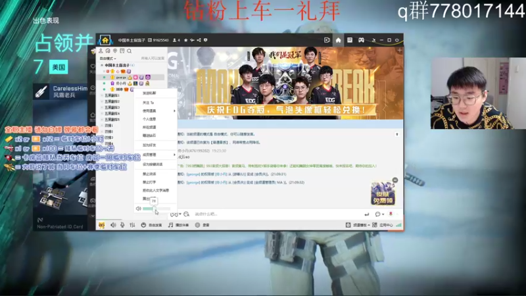Open the channel info icon in title bar
526x296 pixels.
(x=205, y=40)
